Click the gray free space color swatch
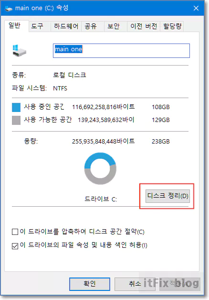Image resolution: width=209 pixels, height=300 pixels. (x=16, y=121)
